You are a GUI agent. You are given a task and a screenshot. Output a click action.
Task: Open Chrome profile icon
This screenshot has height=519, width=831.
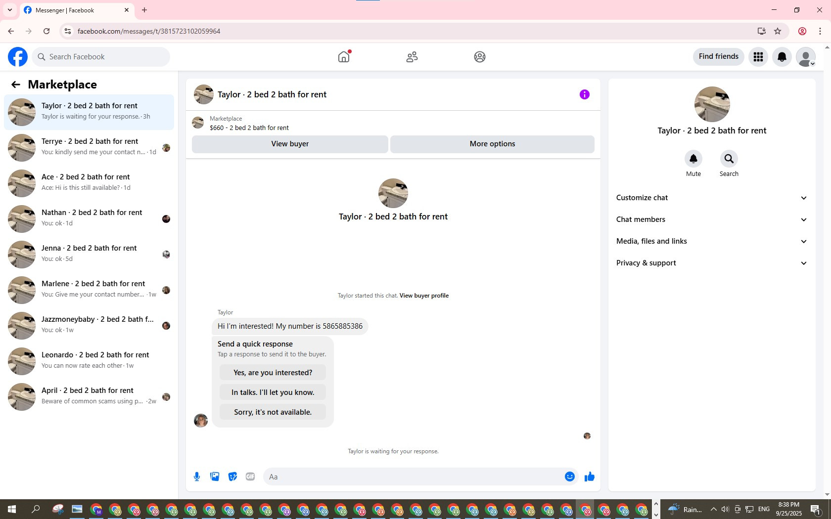(x=802, y=31)
